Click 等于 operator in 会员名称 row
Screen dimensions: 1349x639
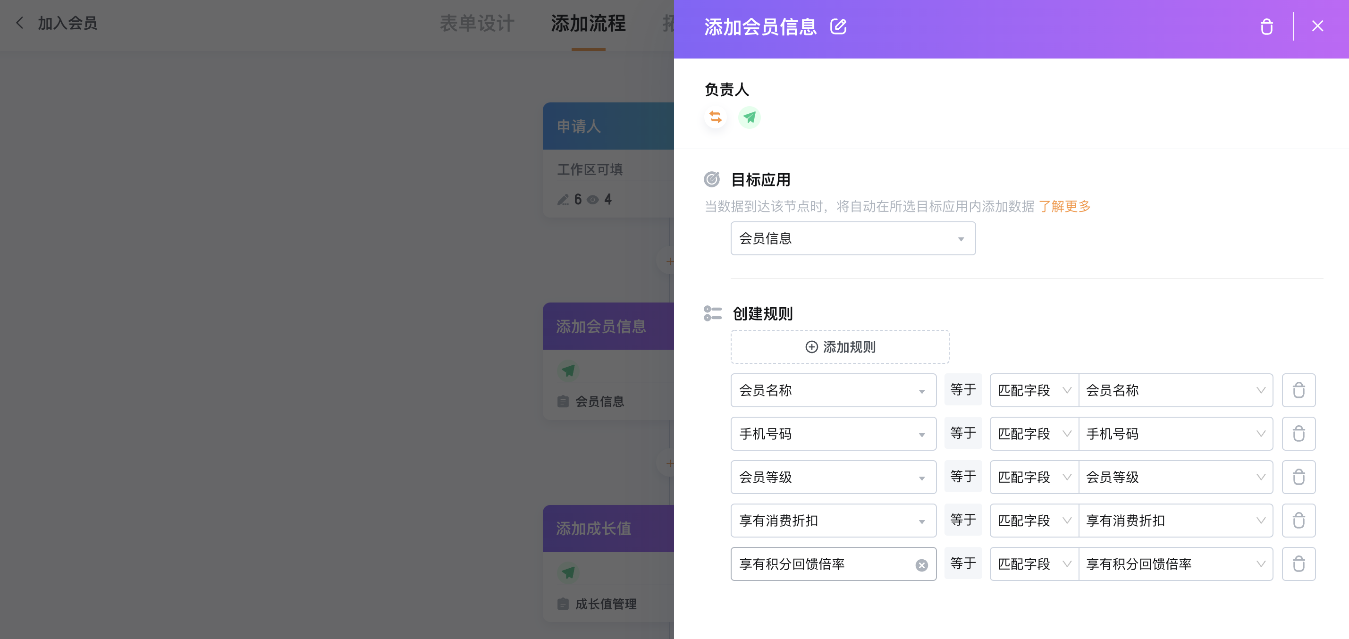[x=963, y=390]
